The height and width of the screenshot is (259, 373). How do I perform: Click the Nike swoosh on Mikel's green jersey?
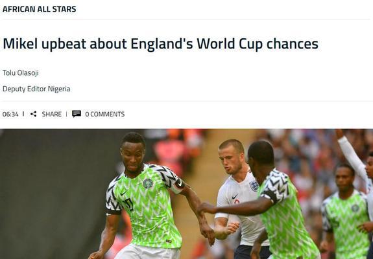click(123, 192)
